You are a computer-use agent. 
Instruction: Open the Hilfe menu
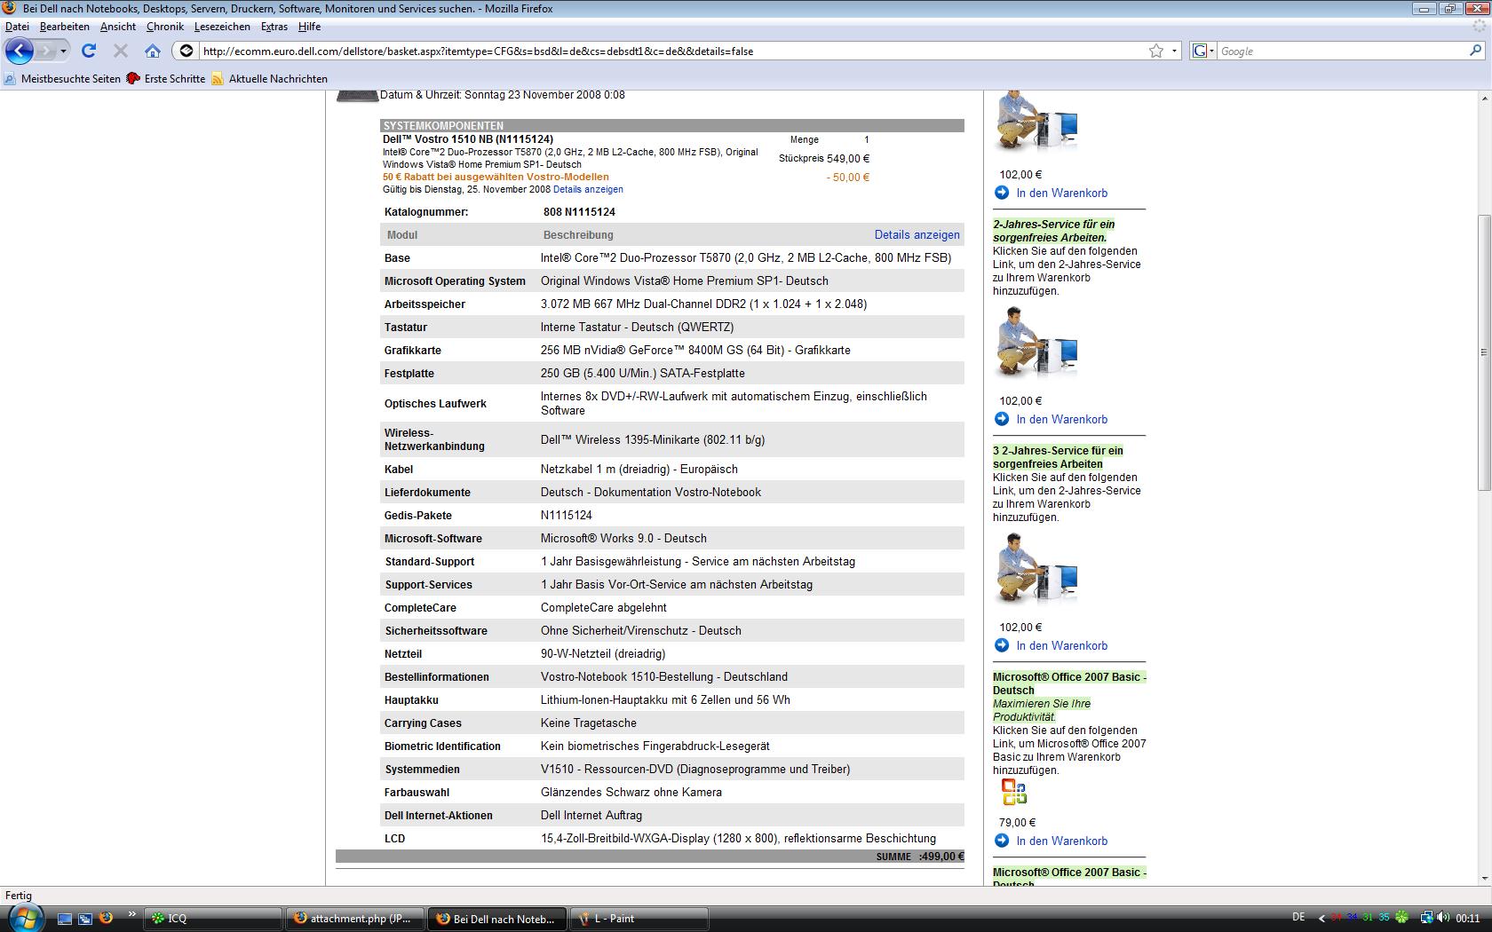coord(310,27)
